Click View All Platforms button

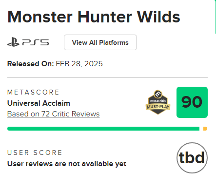100,42
